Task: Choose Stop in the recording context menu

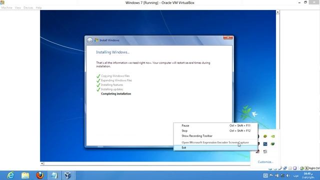Action: coord(215,130)
